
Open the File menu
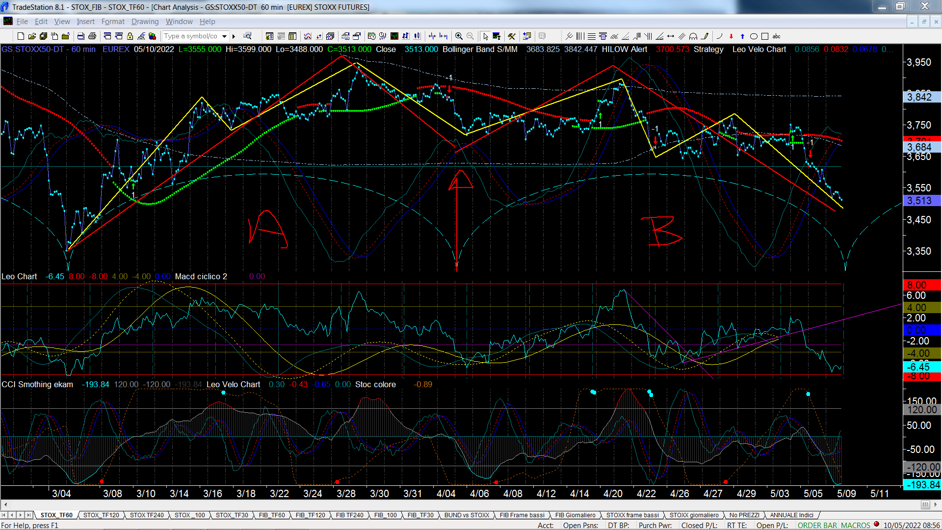(x=22, y=22)
